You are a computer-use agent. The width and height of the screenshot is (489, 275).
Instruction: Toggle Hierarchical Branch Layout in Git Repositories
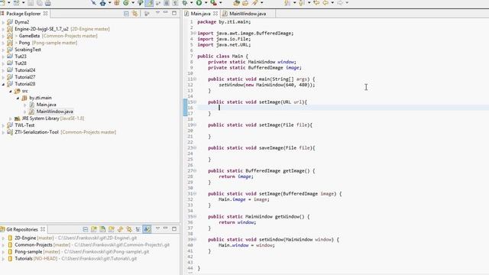[138, 229]
